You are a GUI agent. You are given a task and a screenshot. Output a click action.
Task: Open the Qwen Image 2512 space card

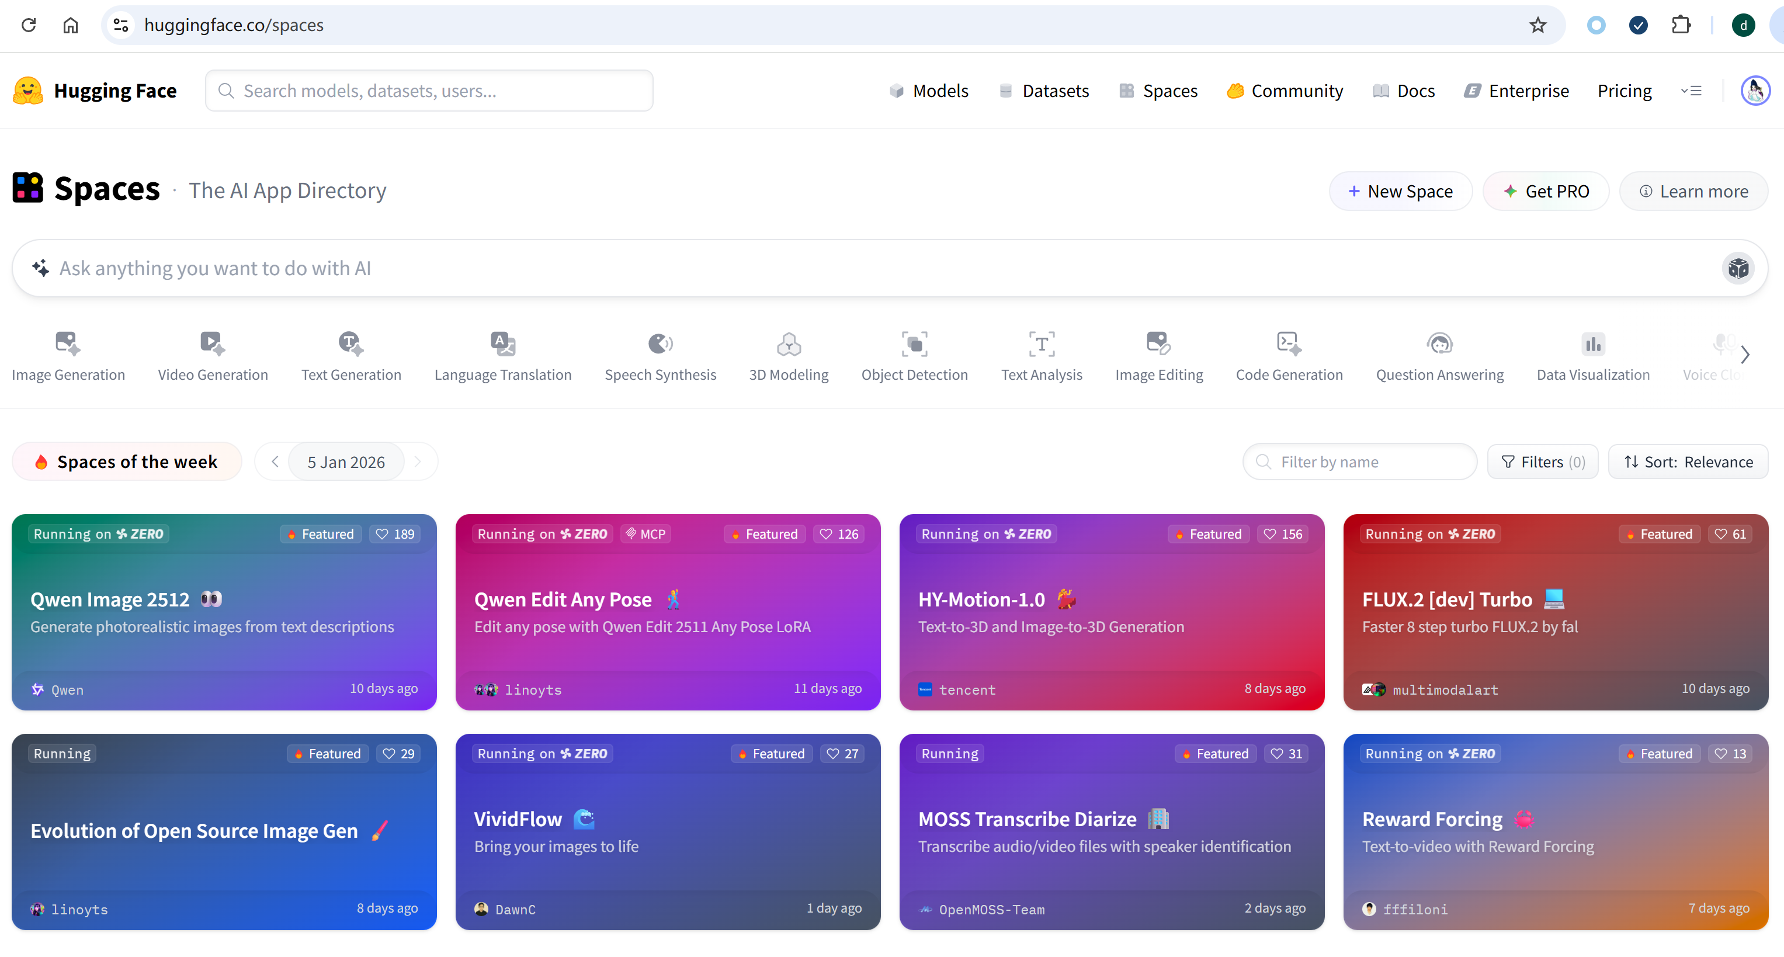click(224, 612)
